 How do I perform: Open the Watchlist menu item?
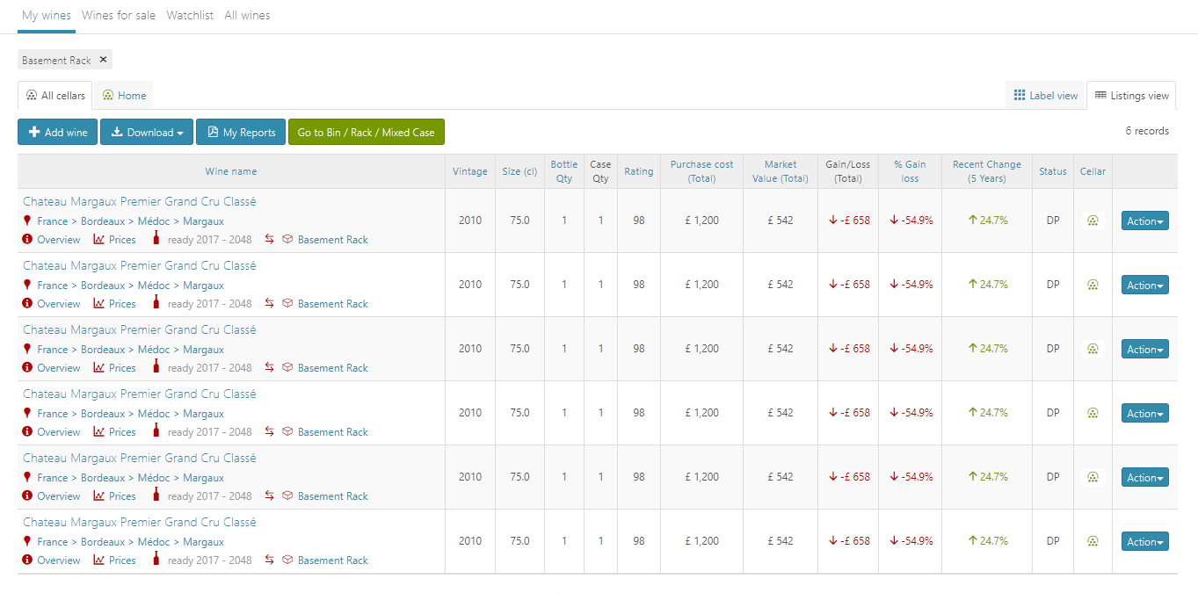[190, 15]
